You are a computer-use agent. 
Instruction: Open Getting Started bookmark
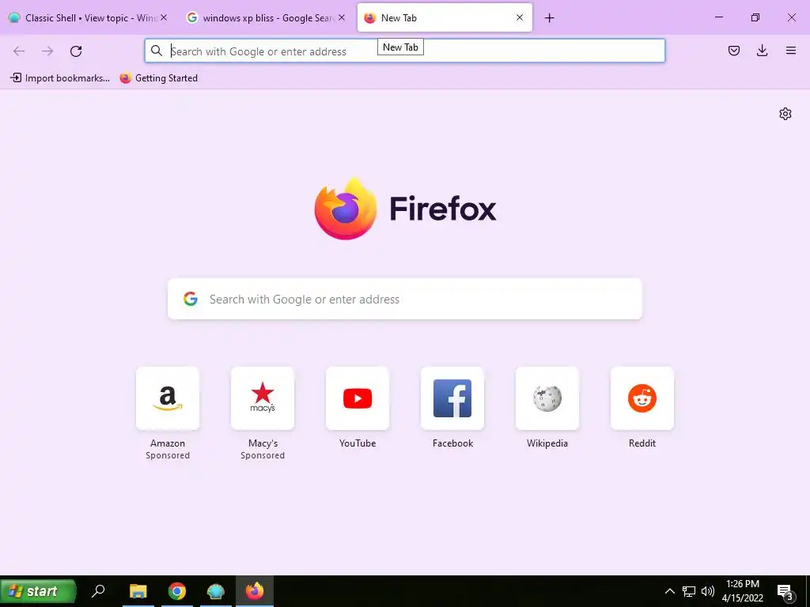point(158,78)
